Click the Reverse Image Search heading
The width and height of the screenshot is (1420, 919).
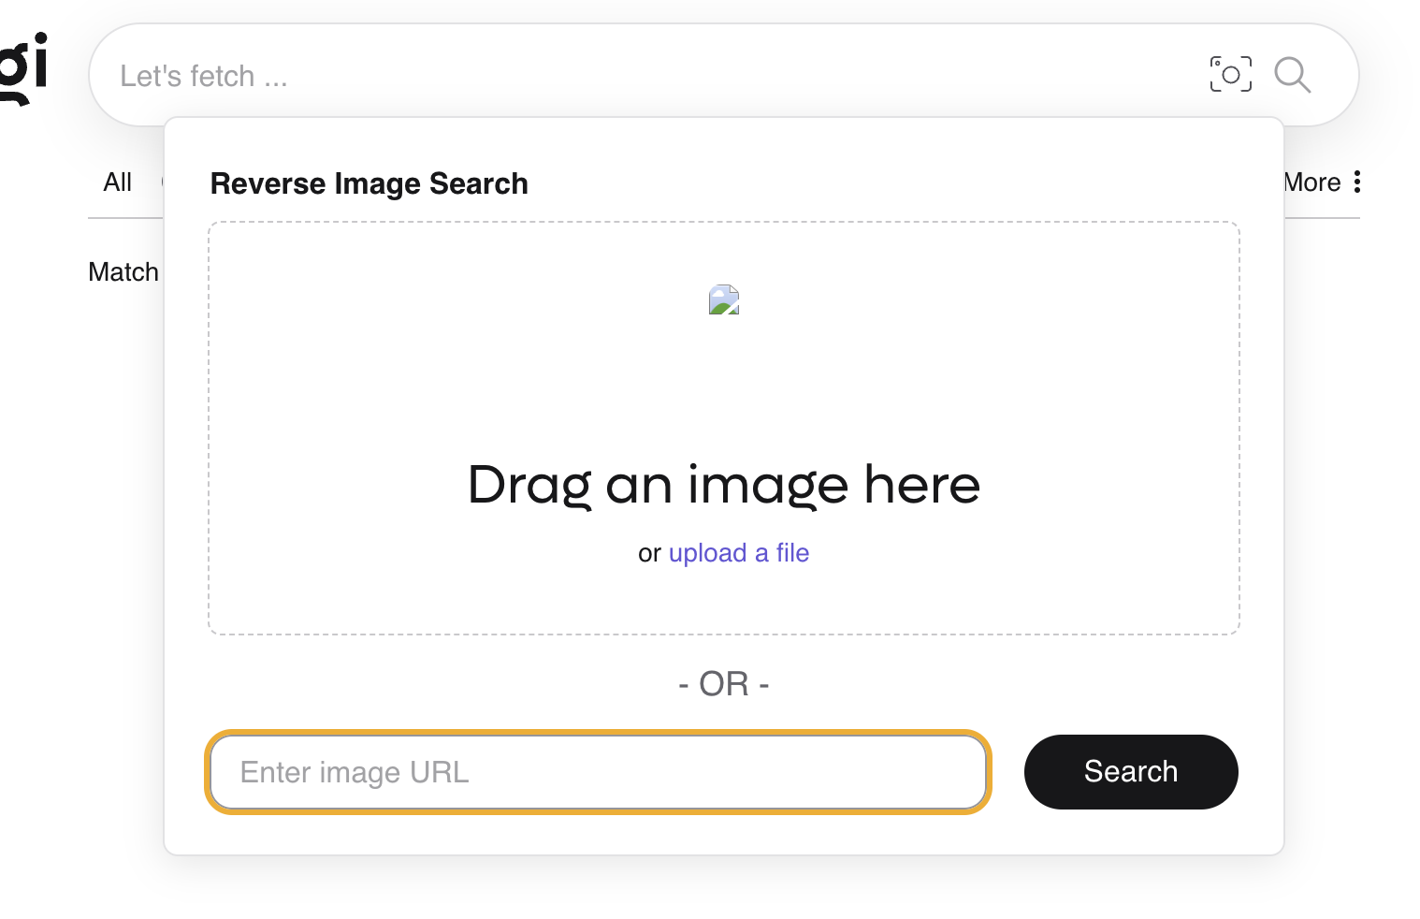[x=369, y=183]
